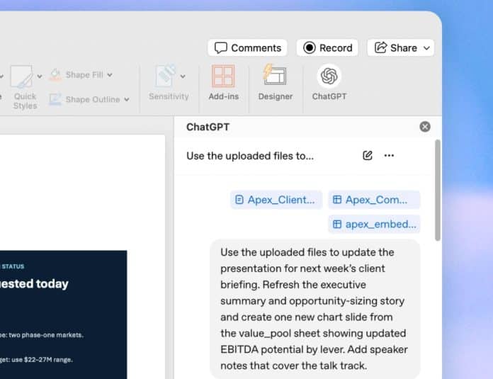Start a new chat with compose icon
This screenshot has width=493, height=379.
pos(367,155)
